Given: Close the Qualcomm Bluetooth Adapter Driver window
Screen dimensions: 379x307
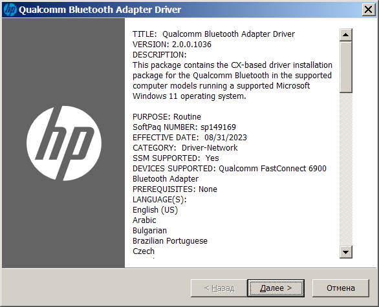Looking at the screenshot, I should point(369,10).
